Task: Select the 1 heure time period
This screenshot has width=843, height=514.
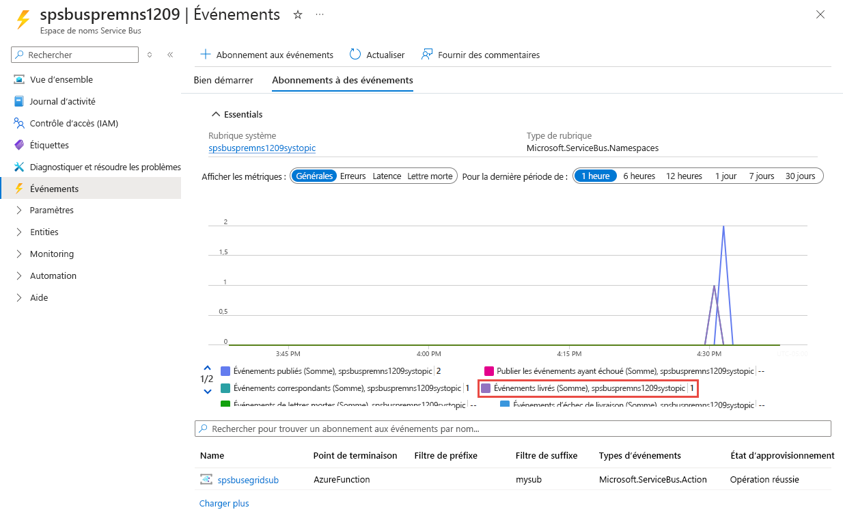Action: click(595, 176)
